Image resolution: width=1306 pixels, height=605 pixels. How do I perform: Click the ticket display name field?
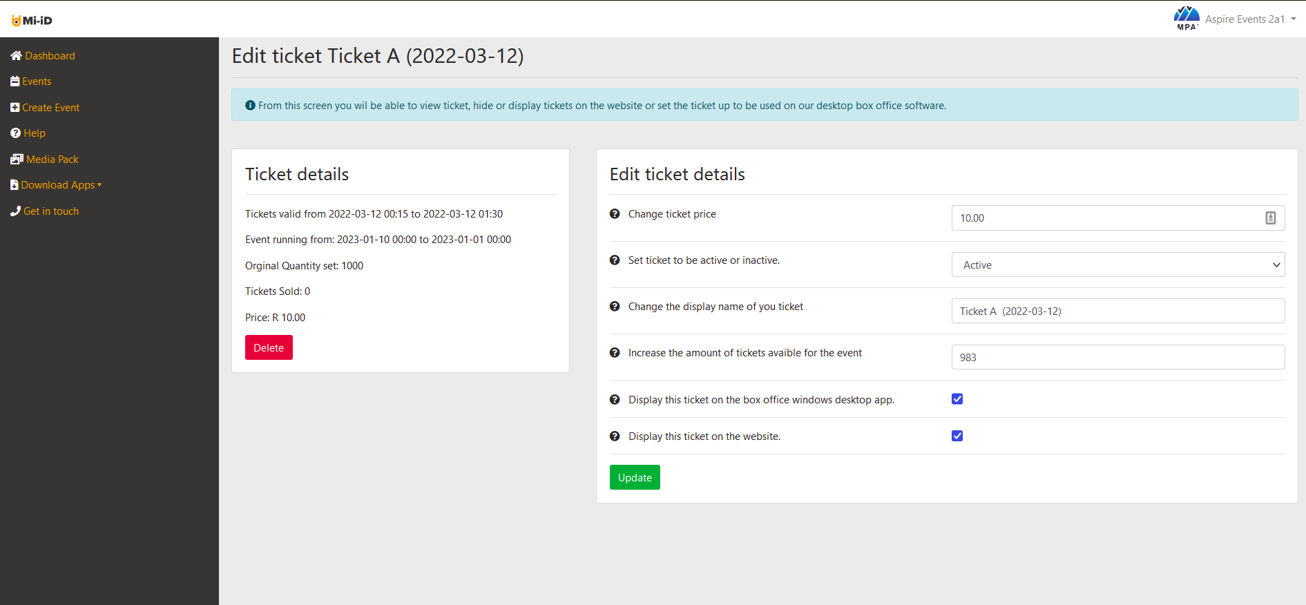point(1118,311)
